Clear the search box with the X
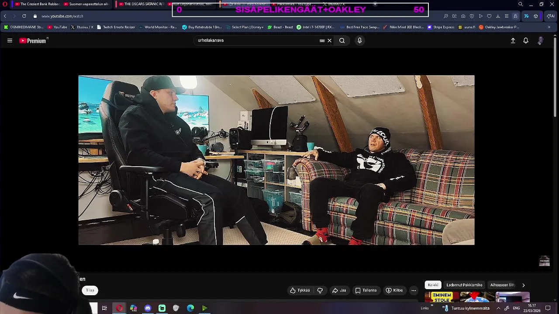 point(330,41)
